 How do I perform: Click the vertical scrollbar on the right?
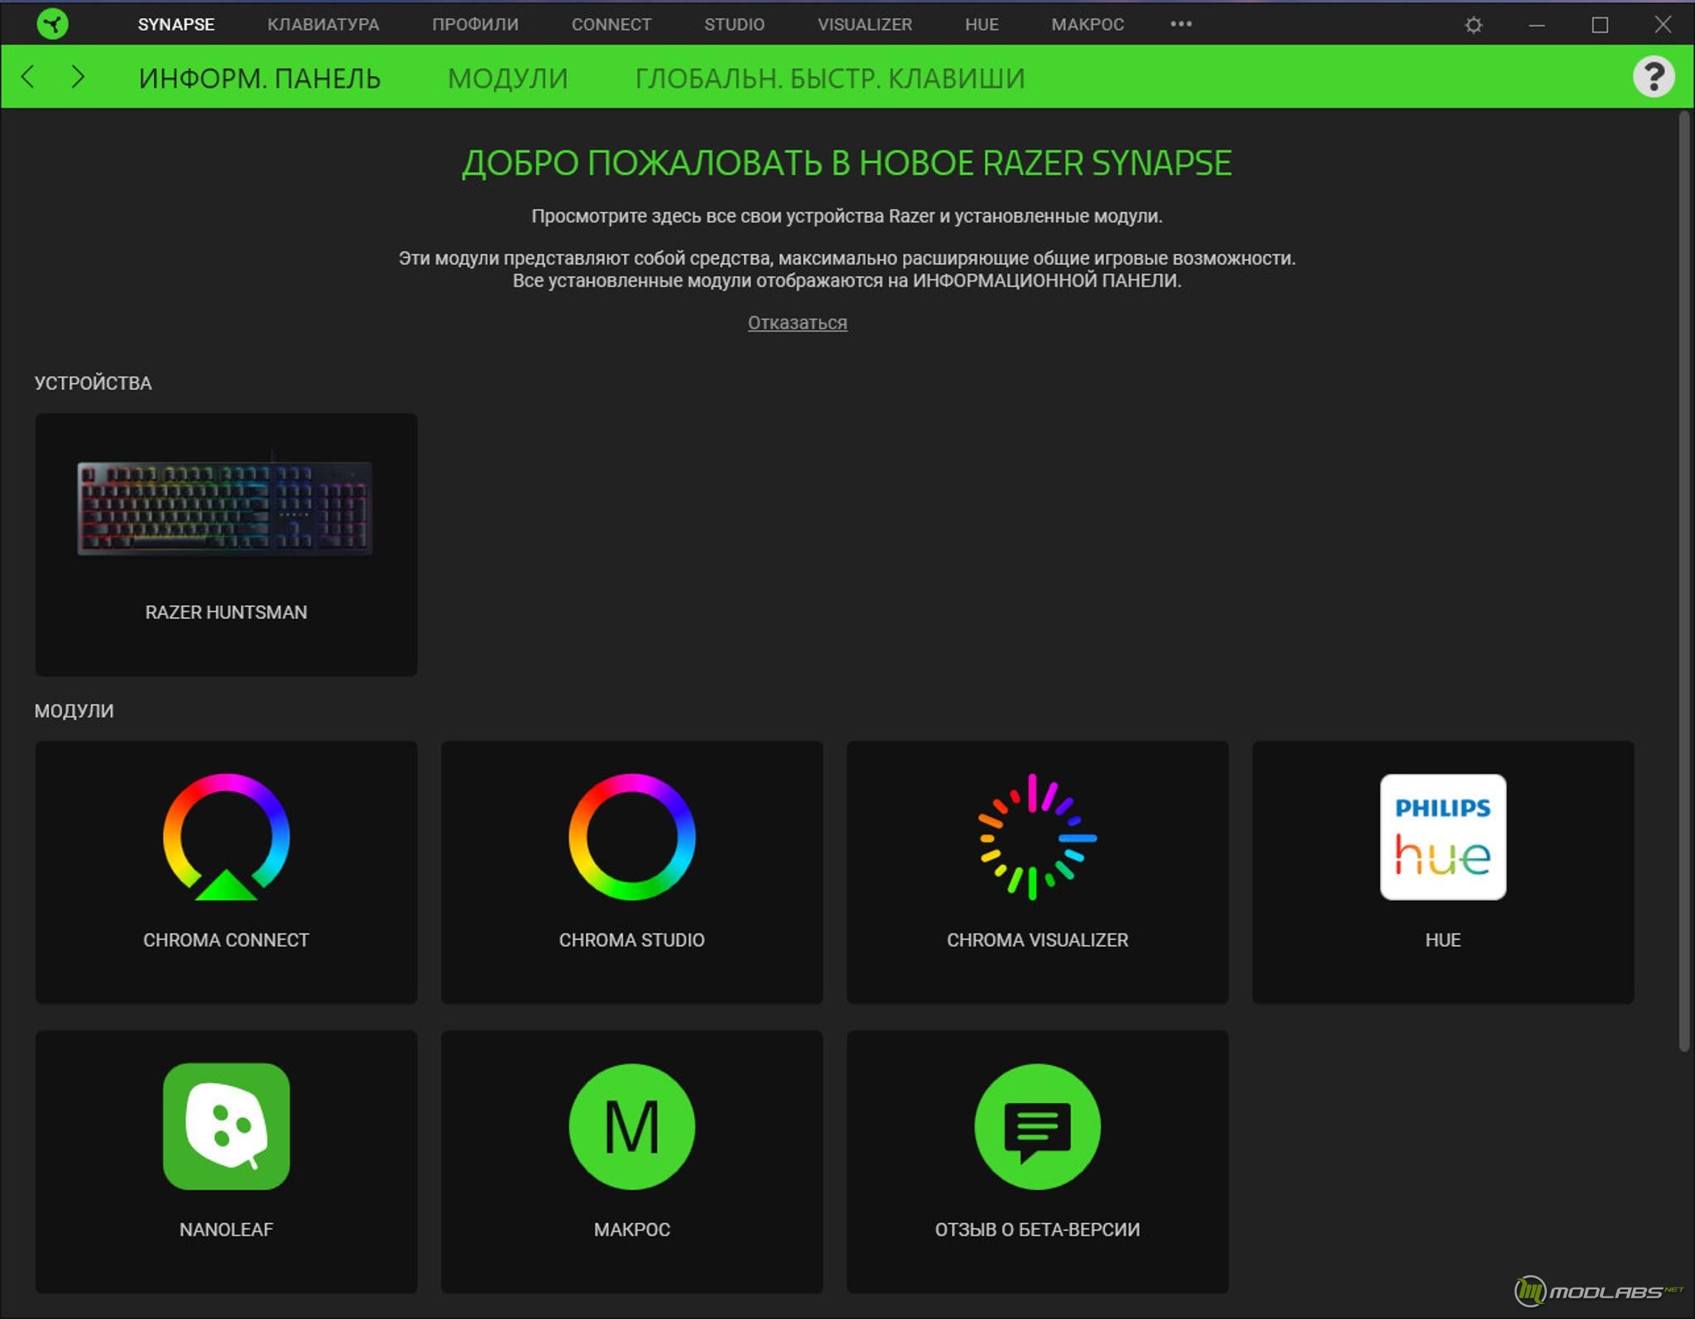[x=1683, y=582]
